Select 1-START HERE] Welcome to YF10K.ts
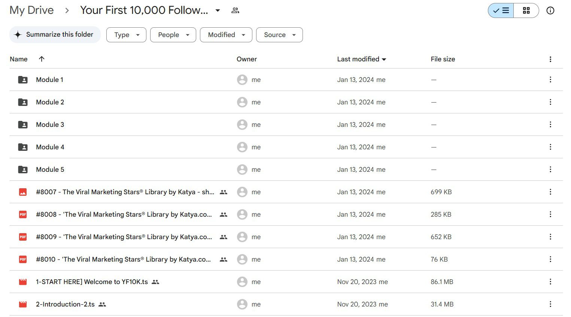This screenshot has width=571, height=317. 92,282
